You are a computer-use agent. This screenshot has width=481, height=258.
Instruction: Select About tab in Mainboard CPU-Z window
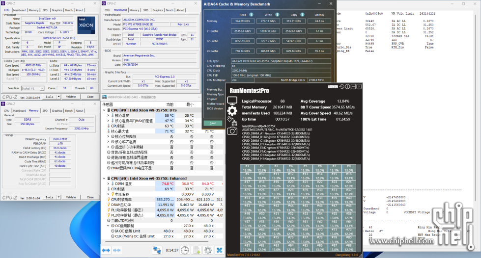coord(180,10)
